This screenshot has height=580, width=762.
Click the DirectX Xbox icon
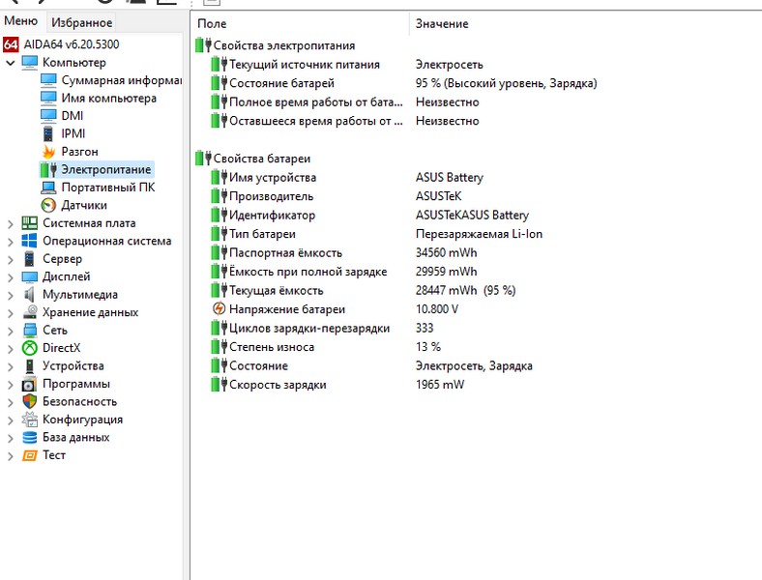[29, 348]
